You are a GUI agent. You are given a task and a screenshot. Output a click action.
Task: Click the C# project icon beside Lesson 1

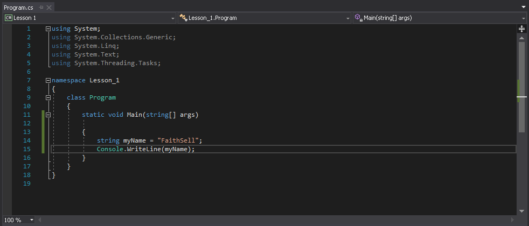point(9,18)
